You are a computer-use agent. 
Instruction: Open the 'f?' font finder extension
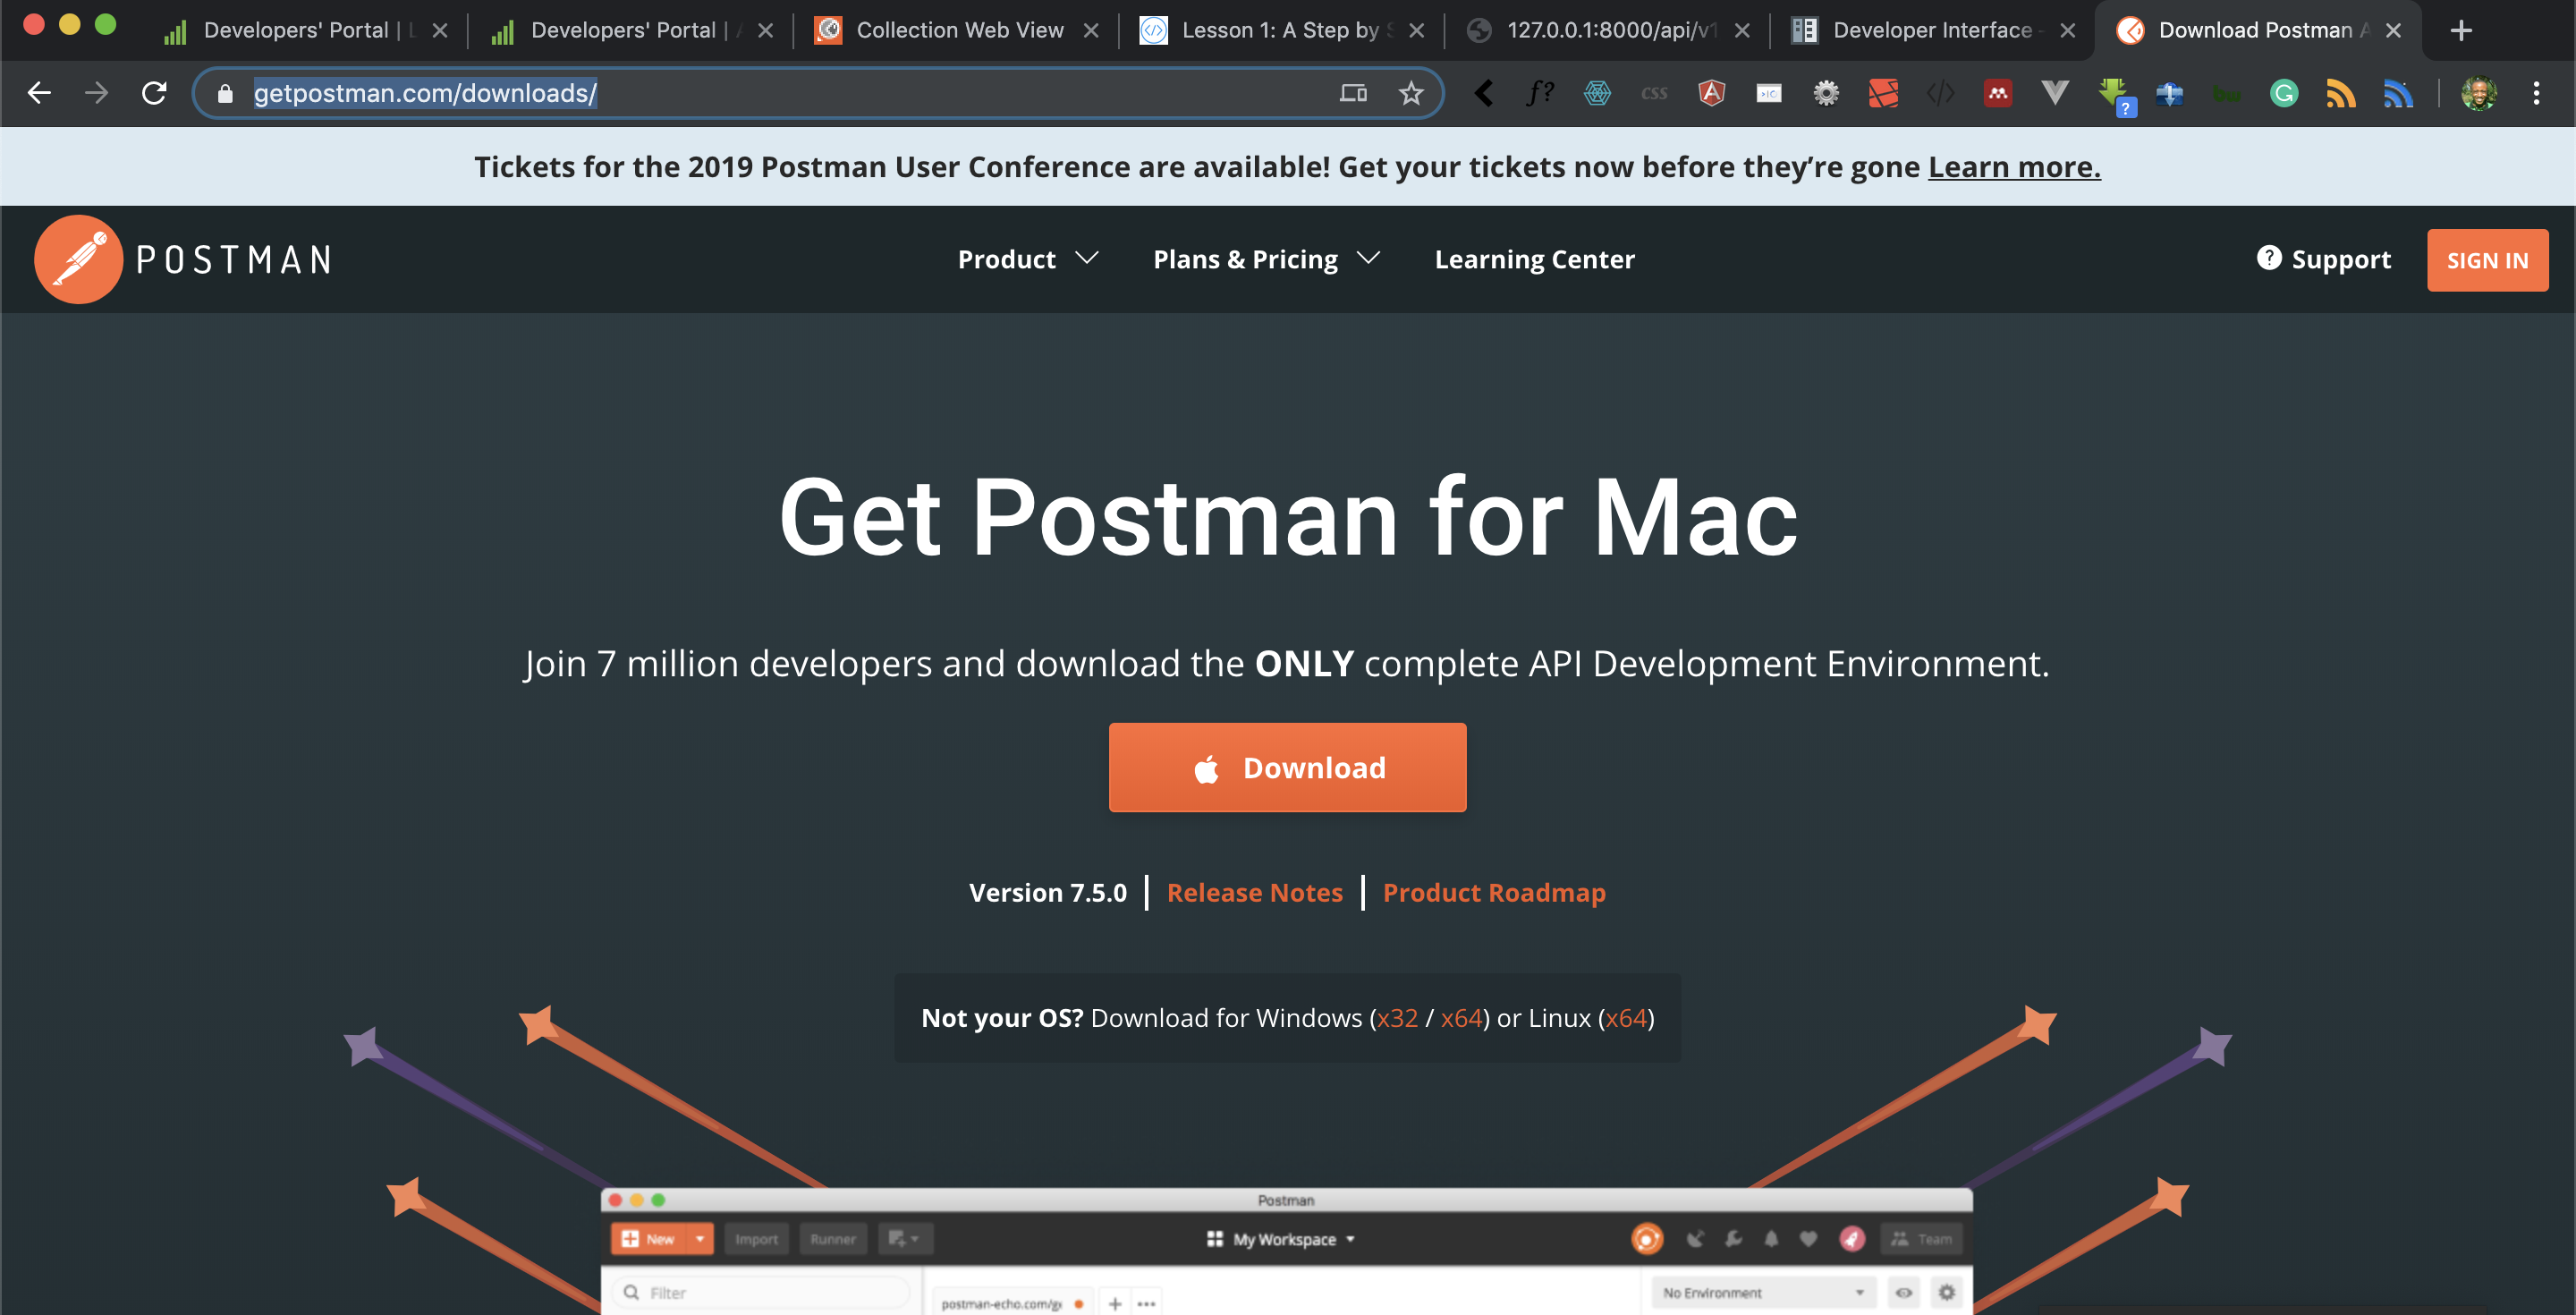tap(1541, 93)
